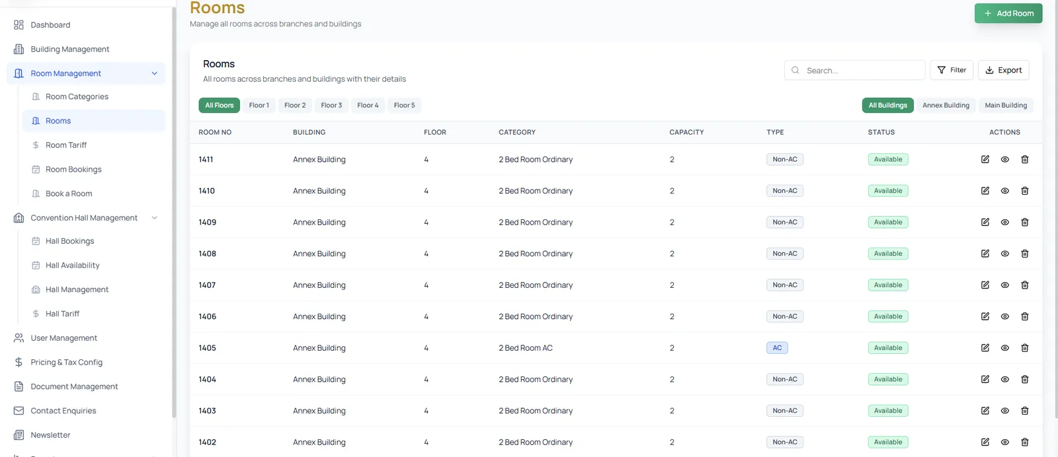Show room 1408 details via eye icon

[x=1005, y=254]
